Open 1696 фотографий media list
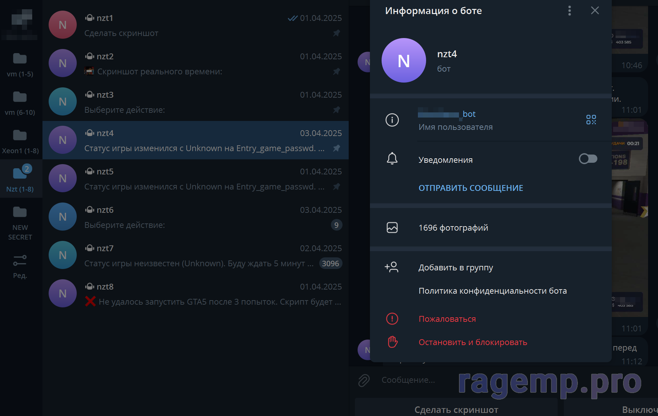 (x=453, y=228)
